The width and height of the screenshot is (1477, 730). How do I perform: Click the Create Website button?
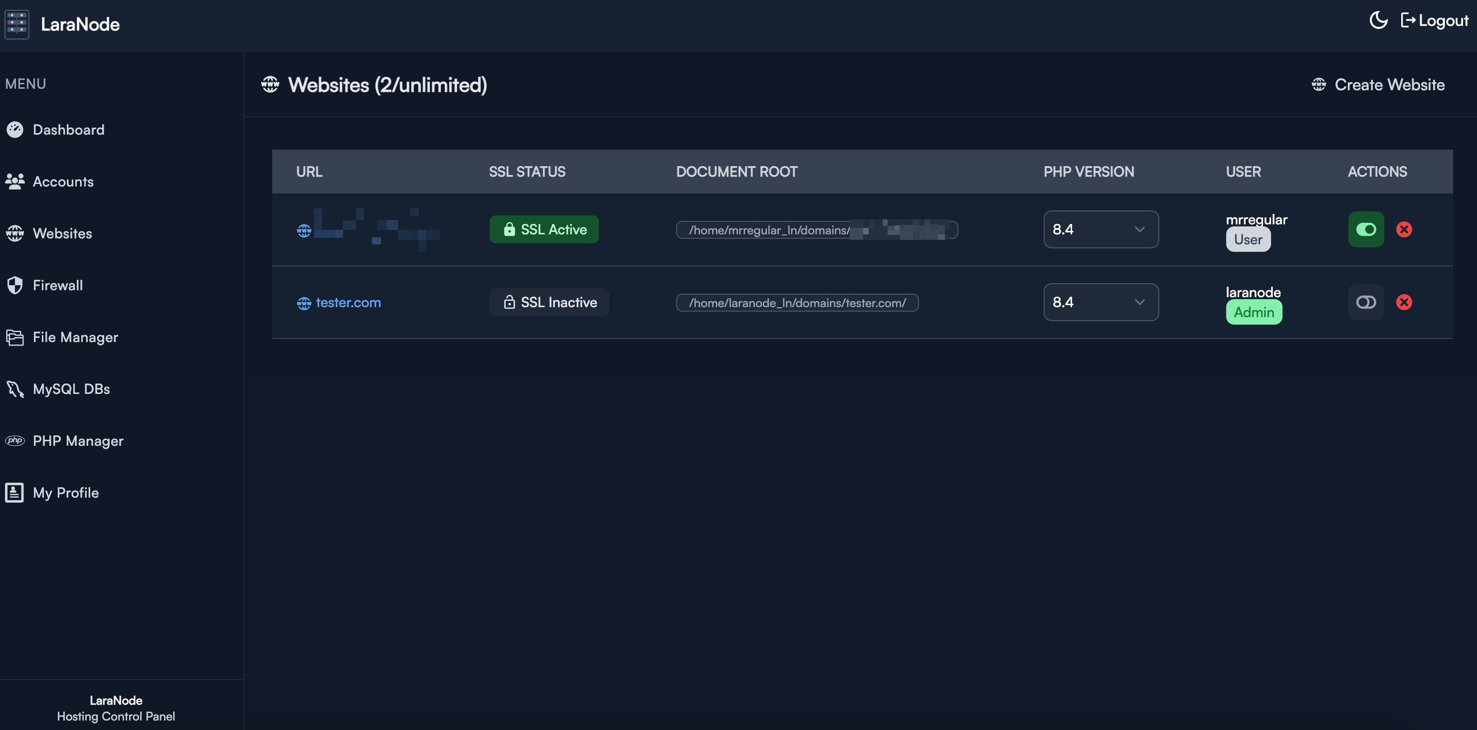(1378, 85)
